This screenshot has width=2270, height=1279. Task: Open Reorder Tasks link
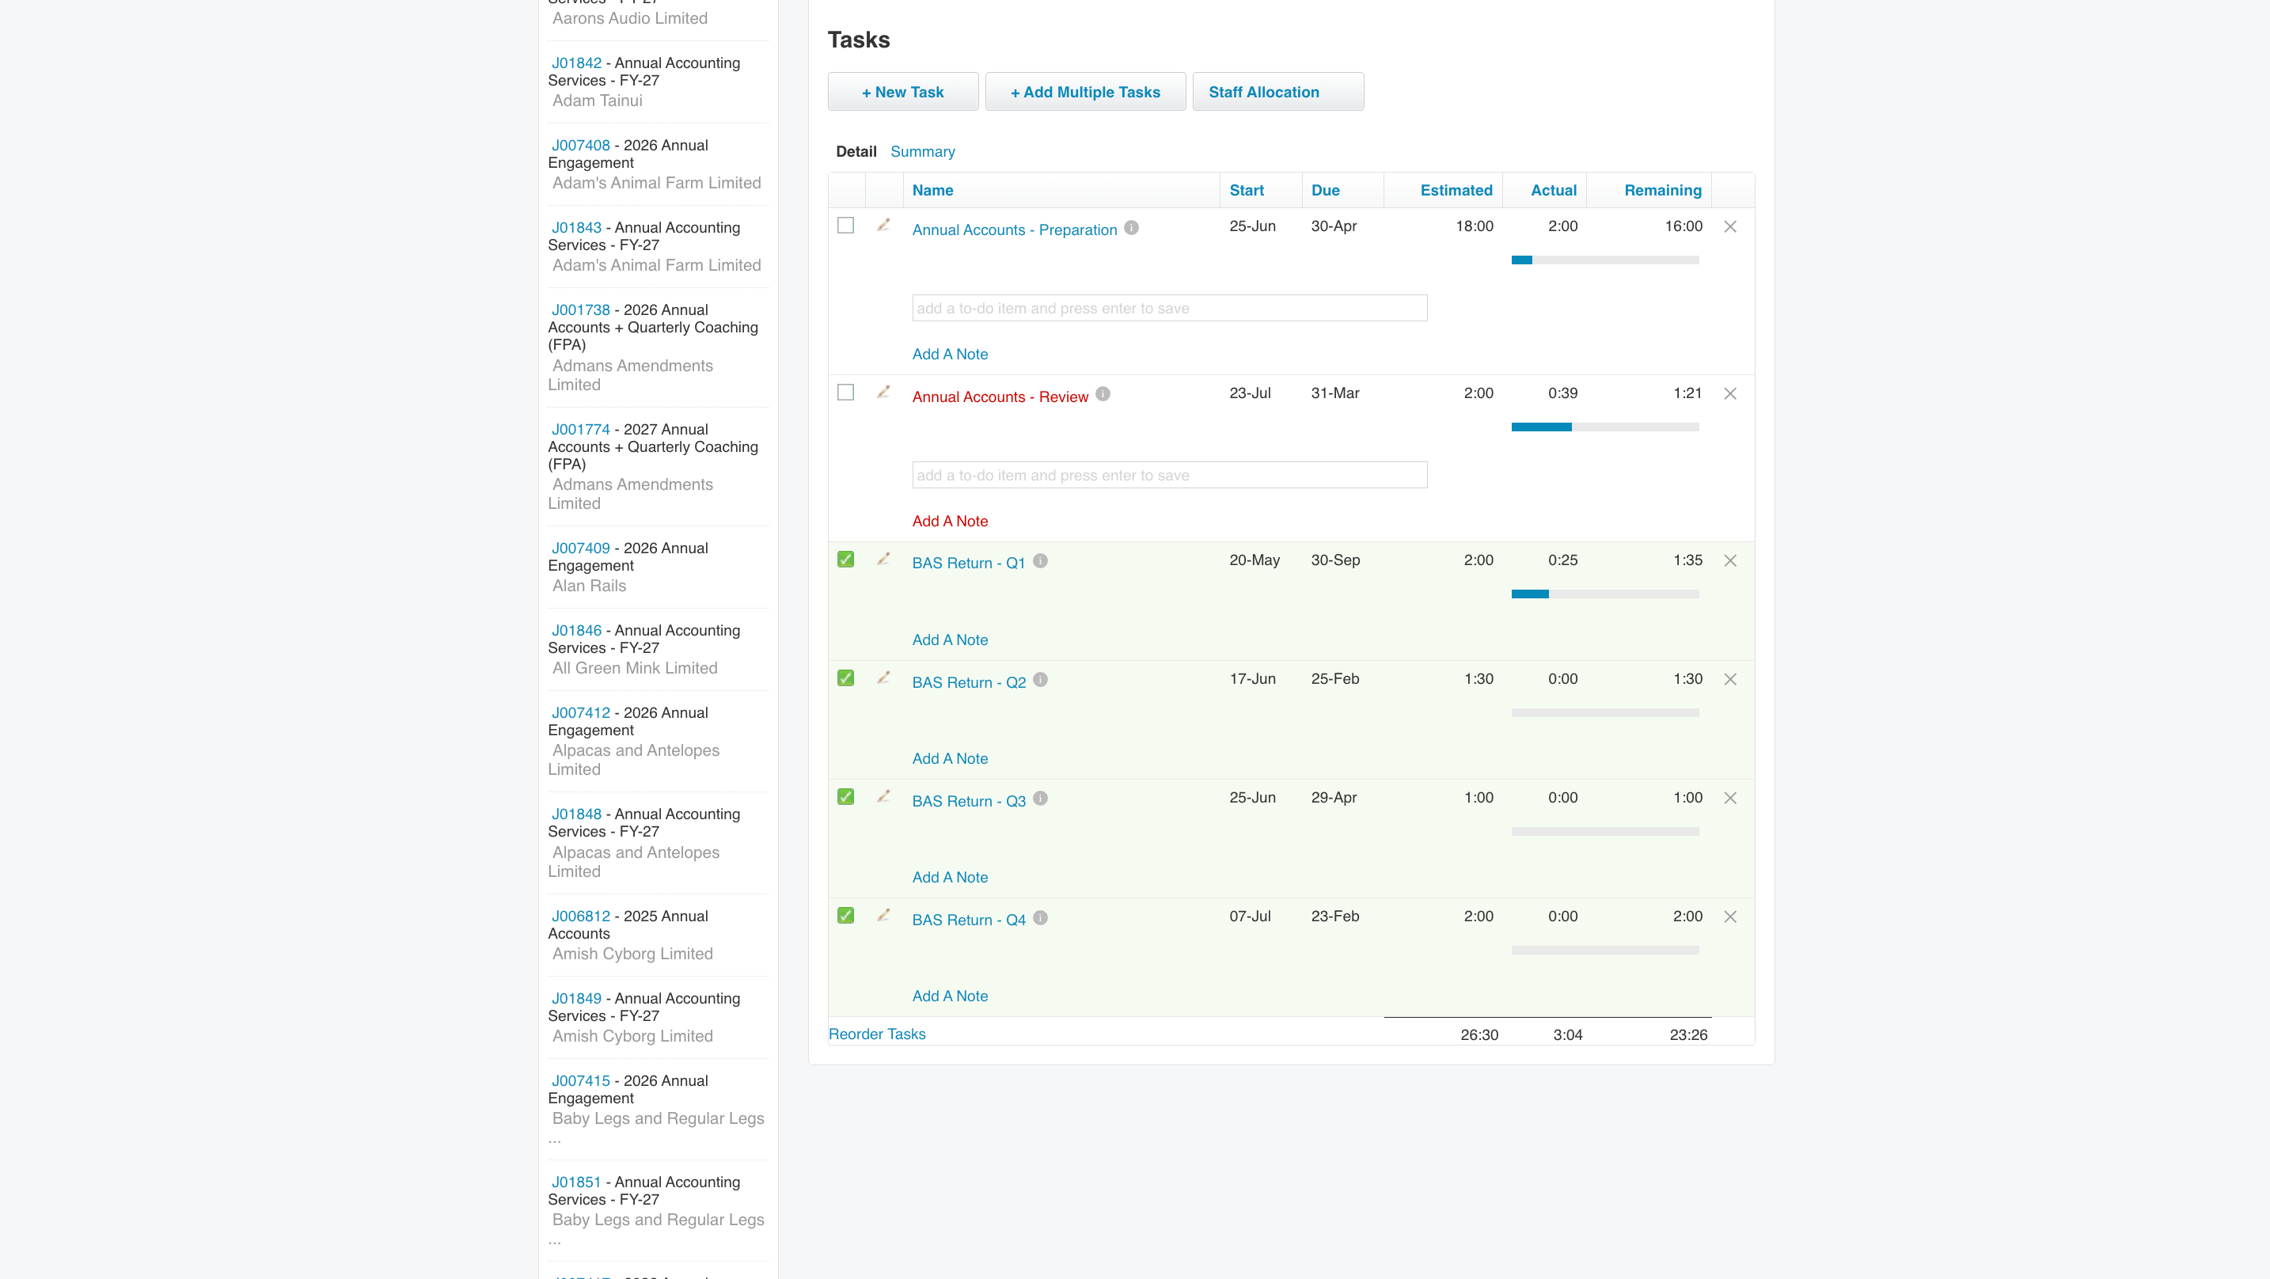[877, 1034]
